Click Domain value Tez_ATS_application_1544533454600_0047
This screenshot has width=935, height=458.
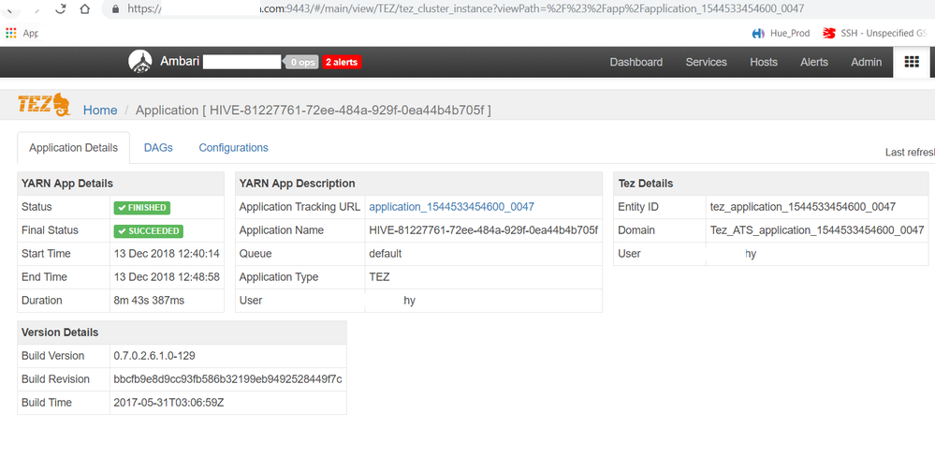coord(817,230)
